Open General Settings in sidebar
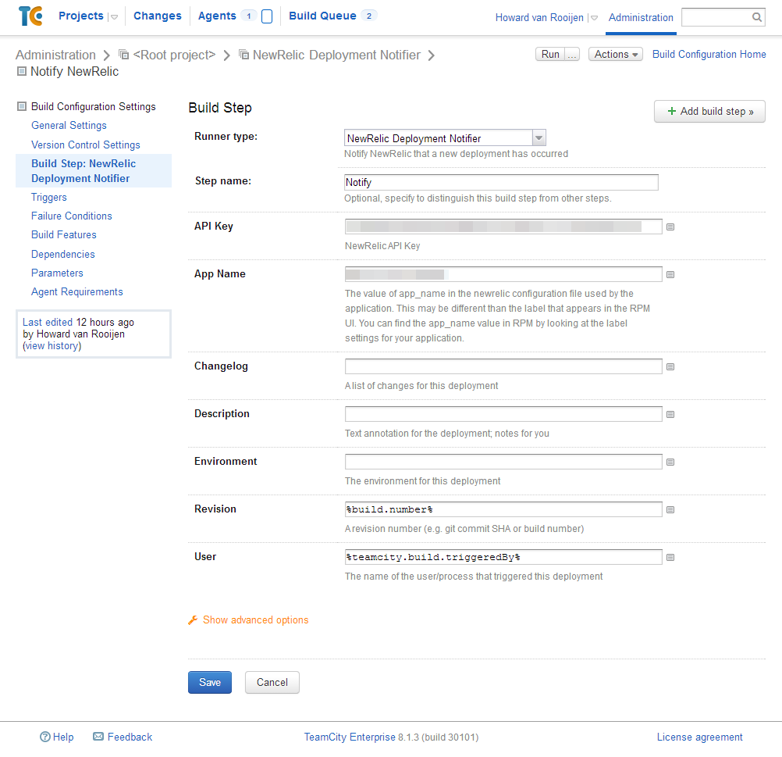This screenshot has height=757, width=782. (x=69, y=125)
